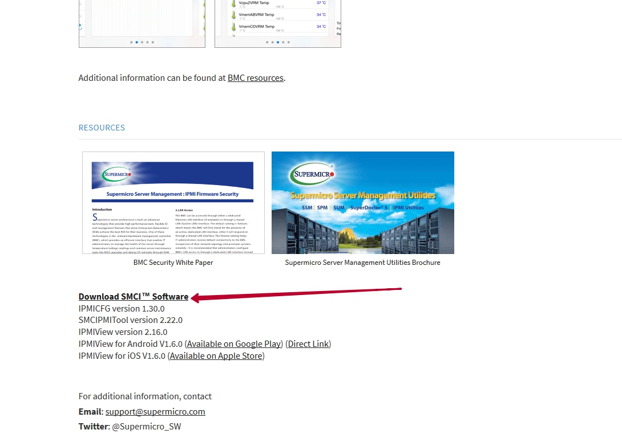Click the RESOURCES section heading
This screenshot has height=442, width=622.
point(102,128)
